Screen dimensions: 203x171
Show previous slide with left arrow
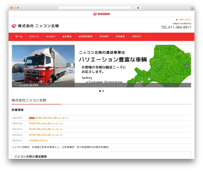[16, 66]
